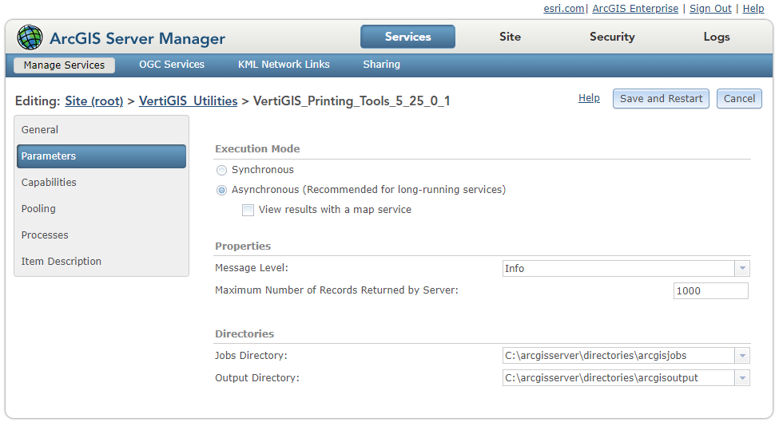Go to the Sharing subtab

382,65
